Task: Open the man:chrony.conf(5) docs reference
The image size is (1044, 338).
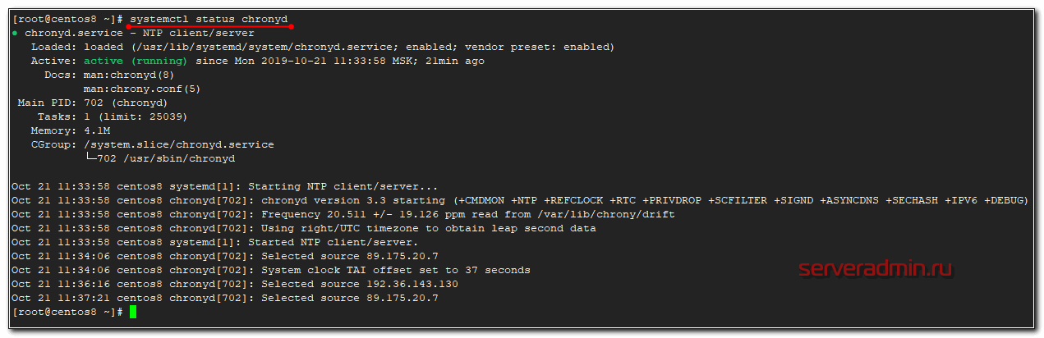Action: (x=142, y=89)
